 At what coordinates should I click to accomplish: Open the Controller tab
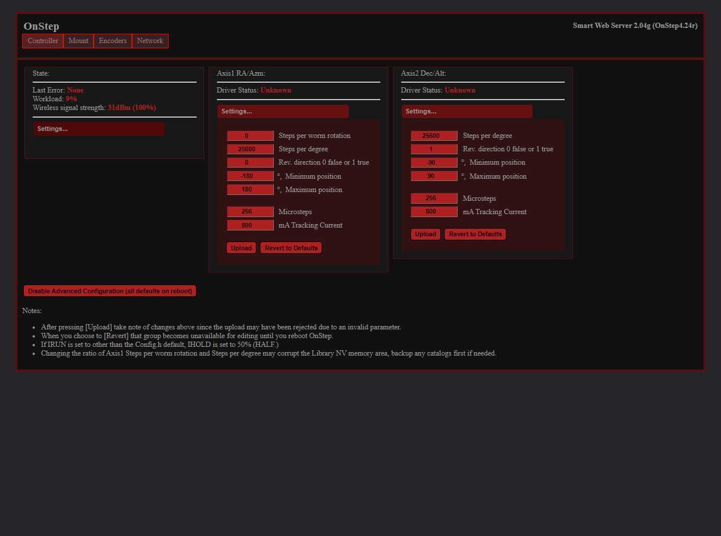point(43,41)
